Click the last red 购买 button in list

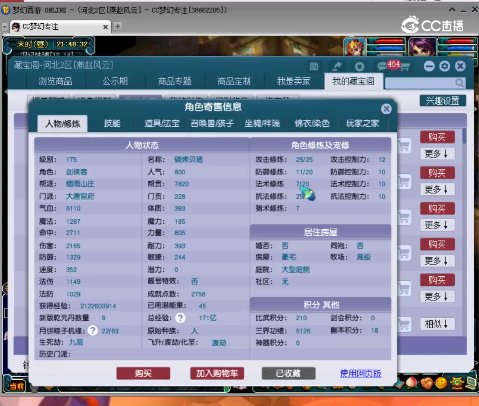coord(437,280)
